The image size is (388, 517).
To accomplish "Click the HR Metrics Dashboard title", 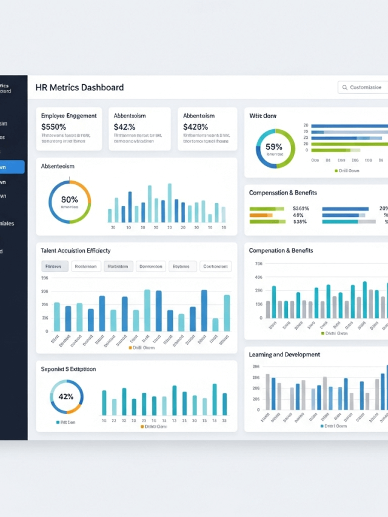I will (x=79, y=87).
